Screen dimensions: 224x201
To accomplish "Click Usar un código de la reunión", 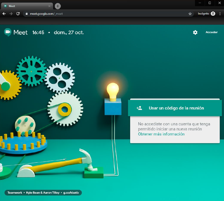I will coord(175,108).
